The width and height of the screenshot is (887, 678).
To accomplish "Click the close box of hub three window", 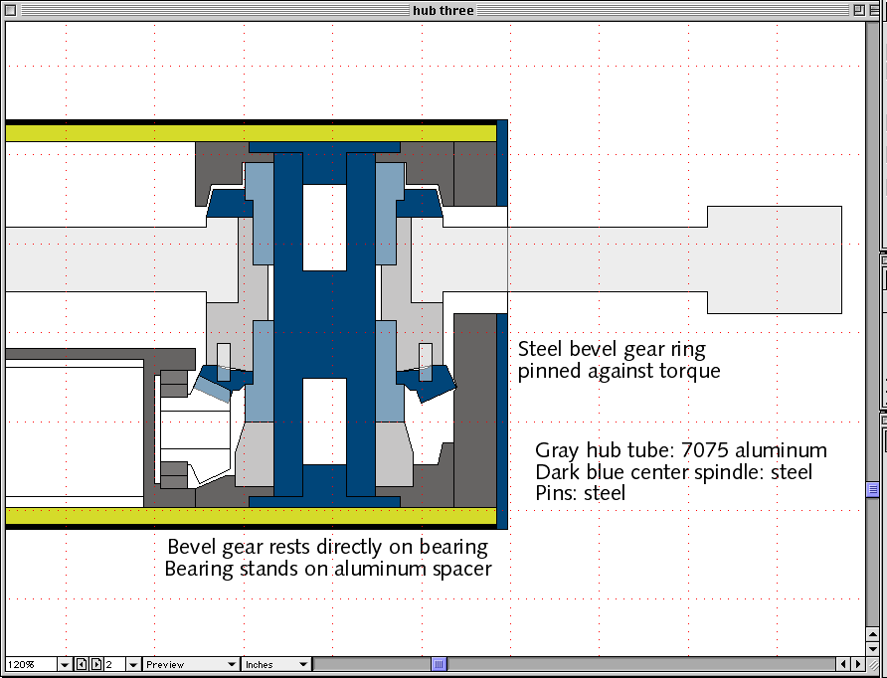I will click(11, 10).
